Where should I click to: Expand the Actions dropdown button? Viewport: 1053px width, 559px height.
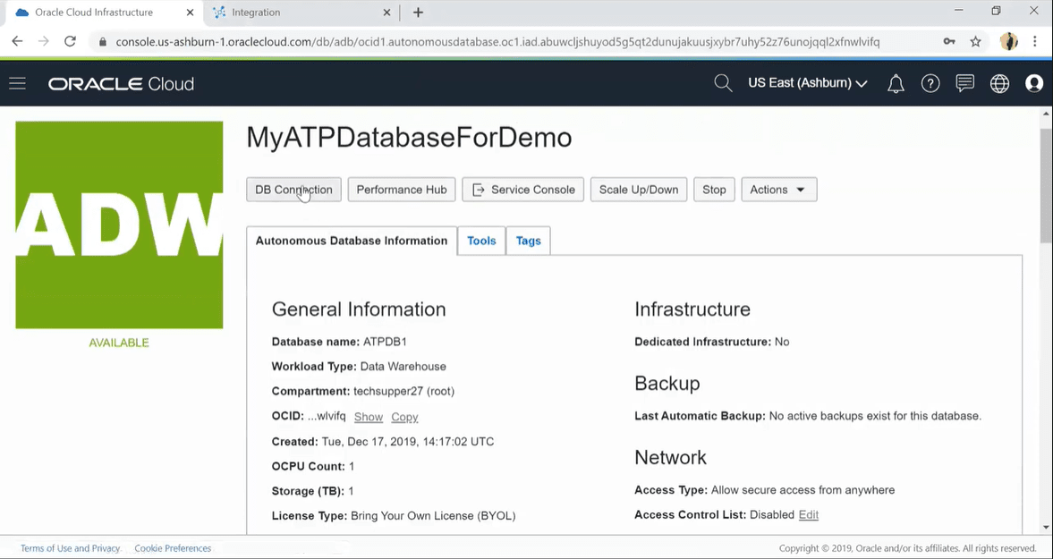(x=779, y=190)
